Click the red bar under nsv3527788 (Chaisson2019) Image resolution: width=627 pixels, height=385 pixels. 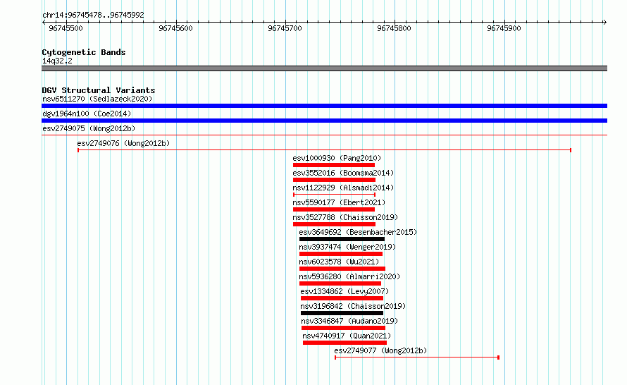(335, 224)
